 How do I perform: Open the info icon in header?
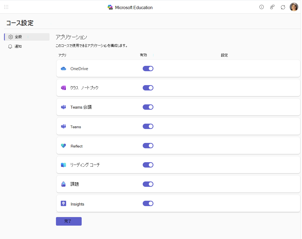[x=261, y=7]
